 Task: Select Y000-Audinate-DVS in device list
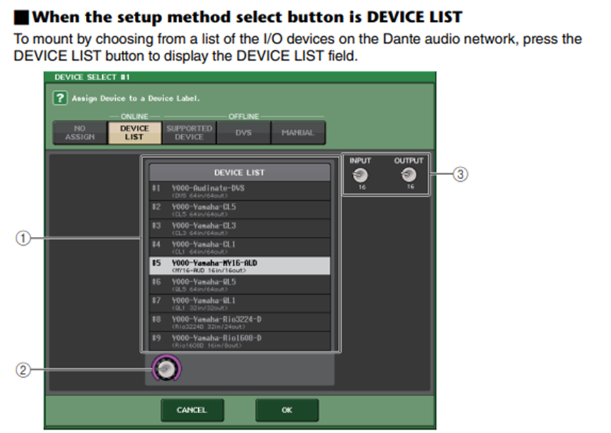pos(239,191)
